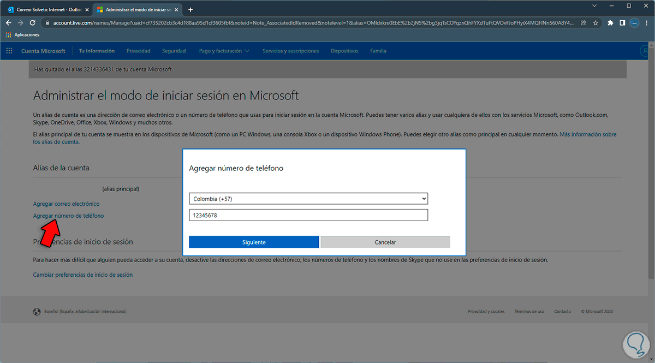Click the Siguiente button

(x=254, y=242)
